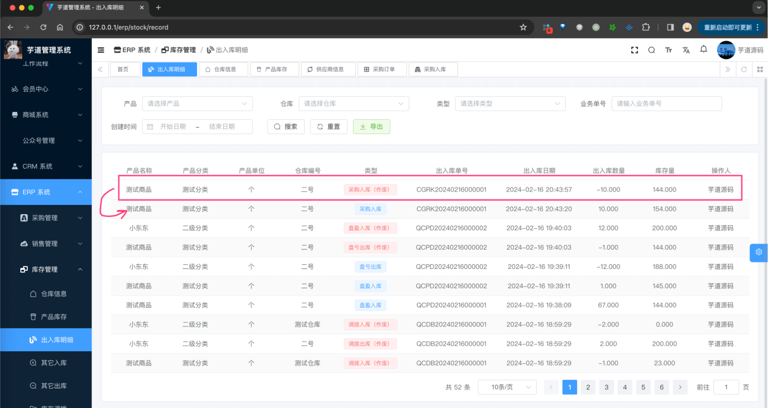Switch to the 仓库信息 tab

point(223,70)
